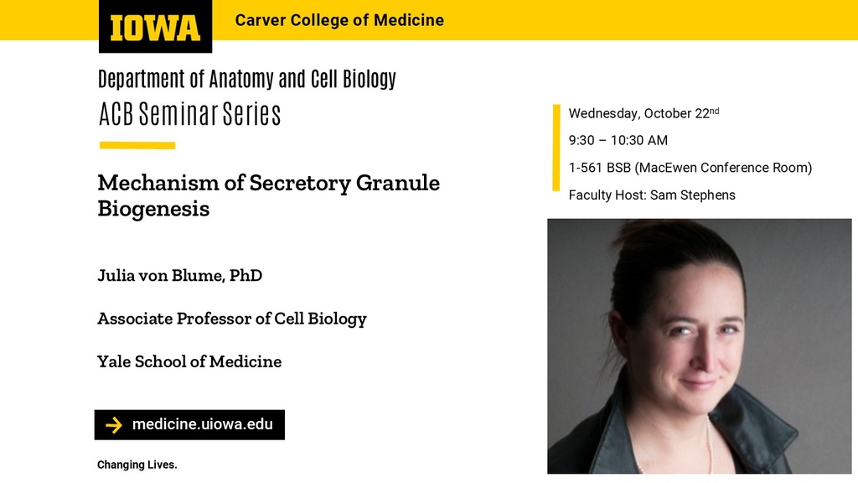The height and width of the screenshot is (483, 858).
Task: Open the medicine.uiowa.edu link
Action: pos(202,424)
